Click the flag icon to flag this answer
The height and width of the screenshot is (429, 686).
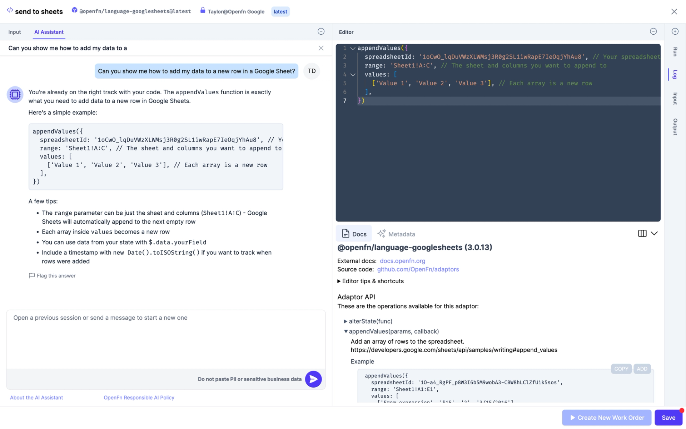coord(32,275)
